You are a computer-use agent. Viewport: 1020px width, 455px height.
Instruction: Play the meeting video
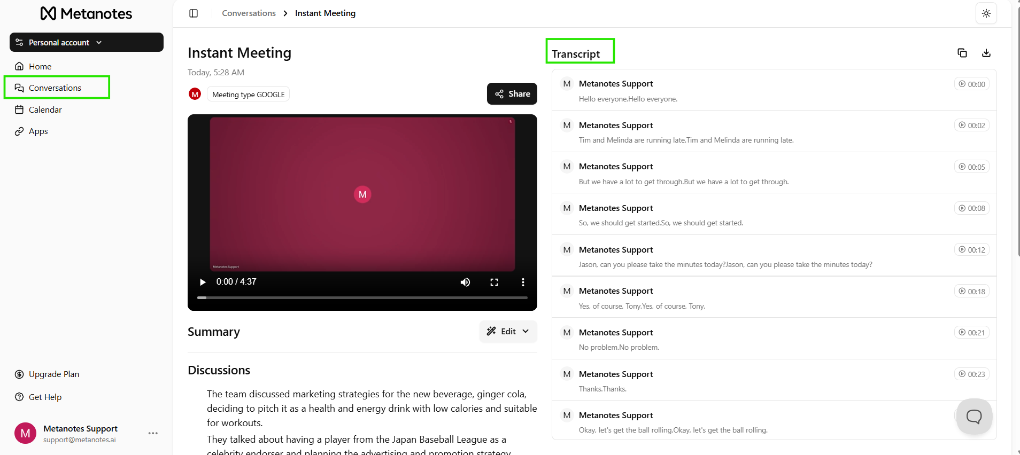[x=203, y=282]
